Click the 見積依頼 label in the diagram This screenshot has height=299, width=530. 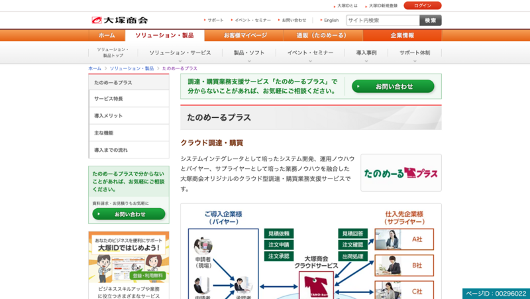click(x=279, y=233)
